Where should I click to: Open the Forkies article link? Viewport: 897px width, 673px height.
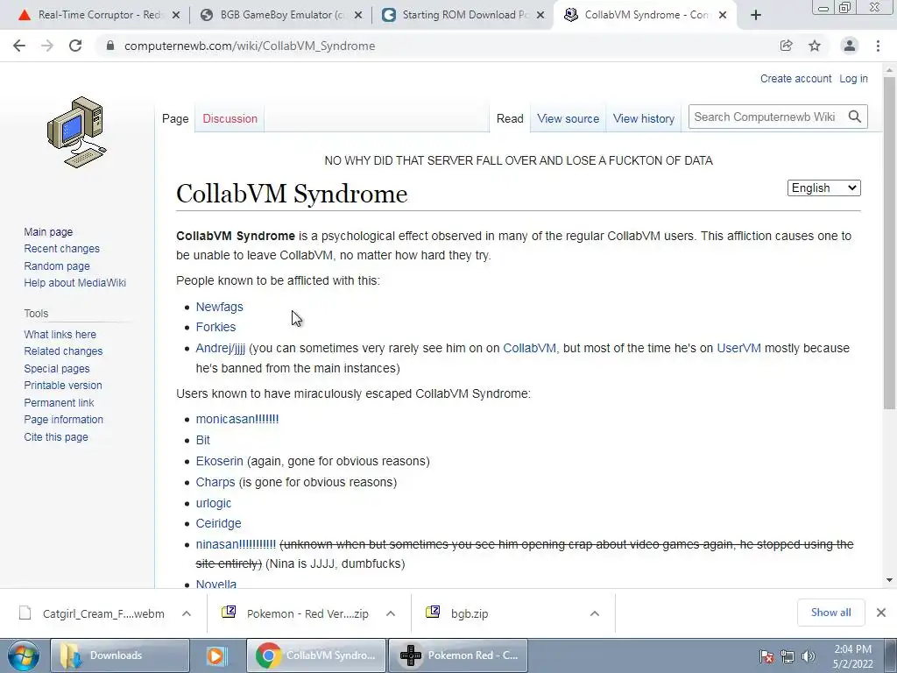[x=215, y=327]
